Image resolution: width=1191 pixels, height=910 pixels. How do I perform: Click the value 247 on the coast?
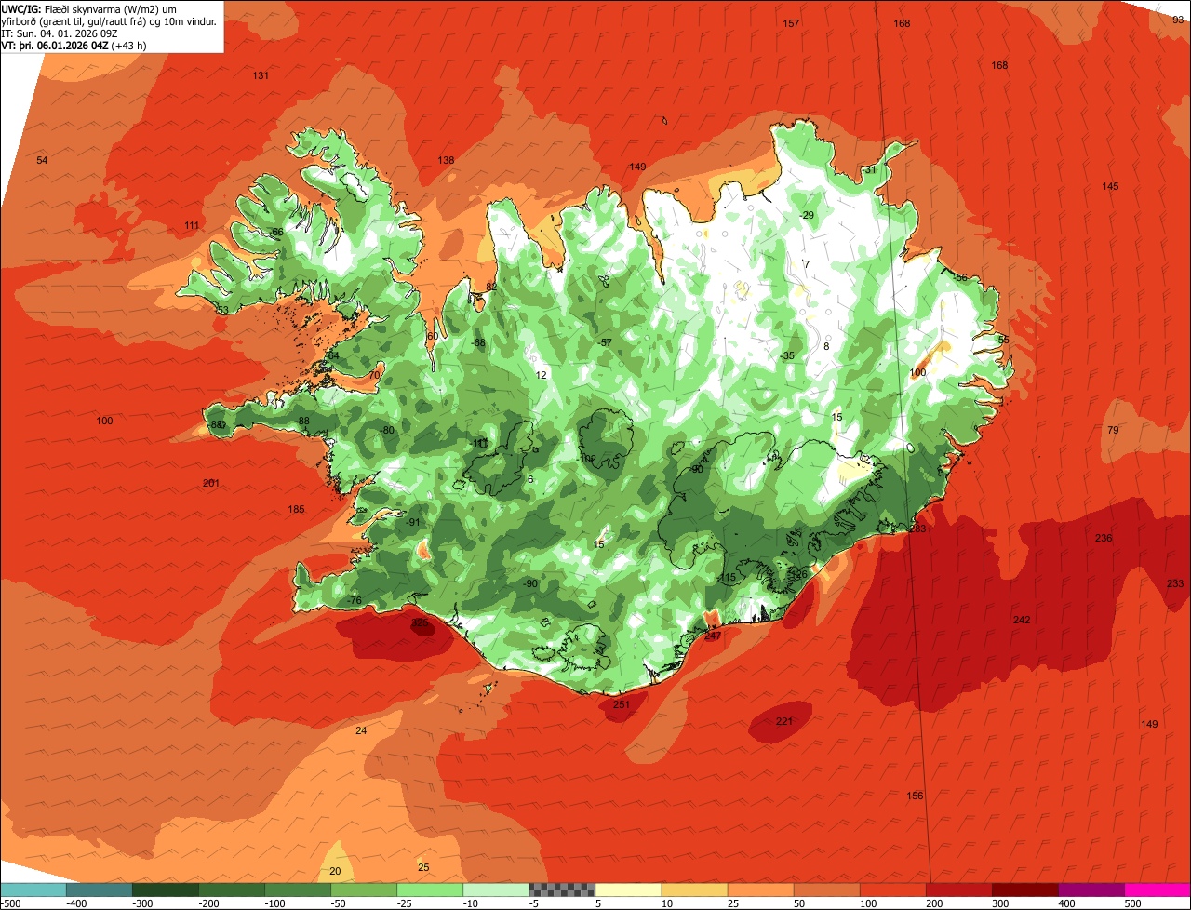[713, 636]
